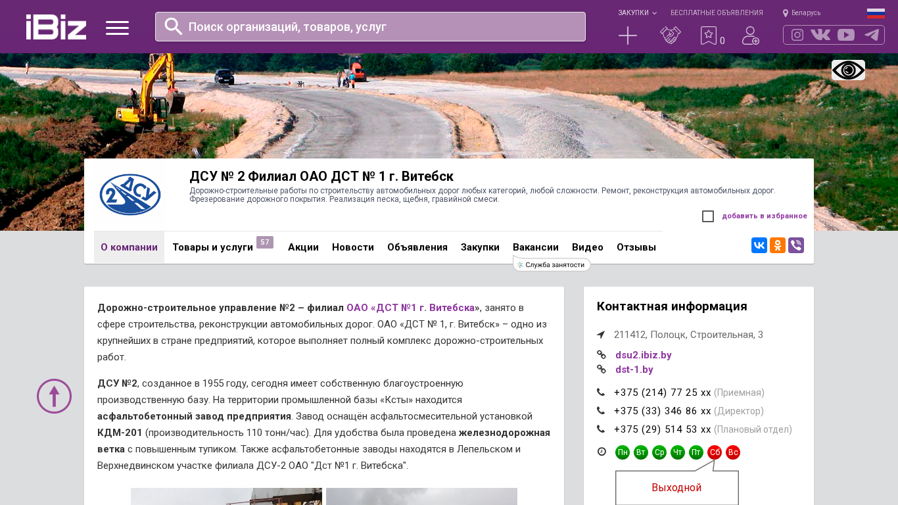
Task: Switch to the Вакансии tab
Action: point(536,247)
